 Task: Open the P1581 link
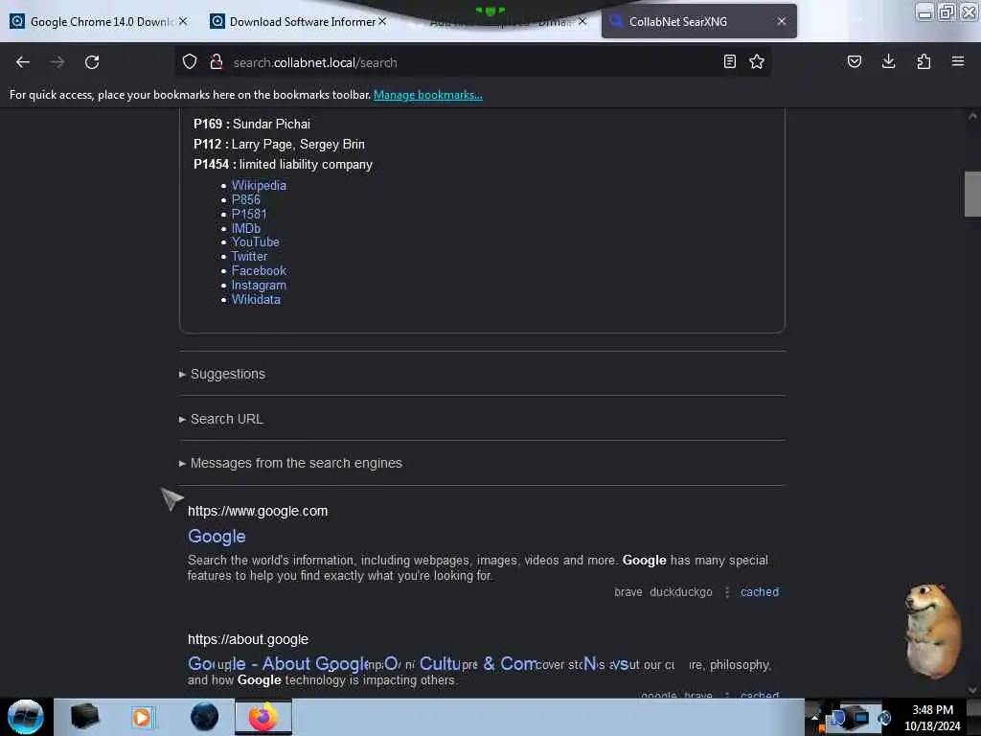(249, 214)
